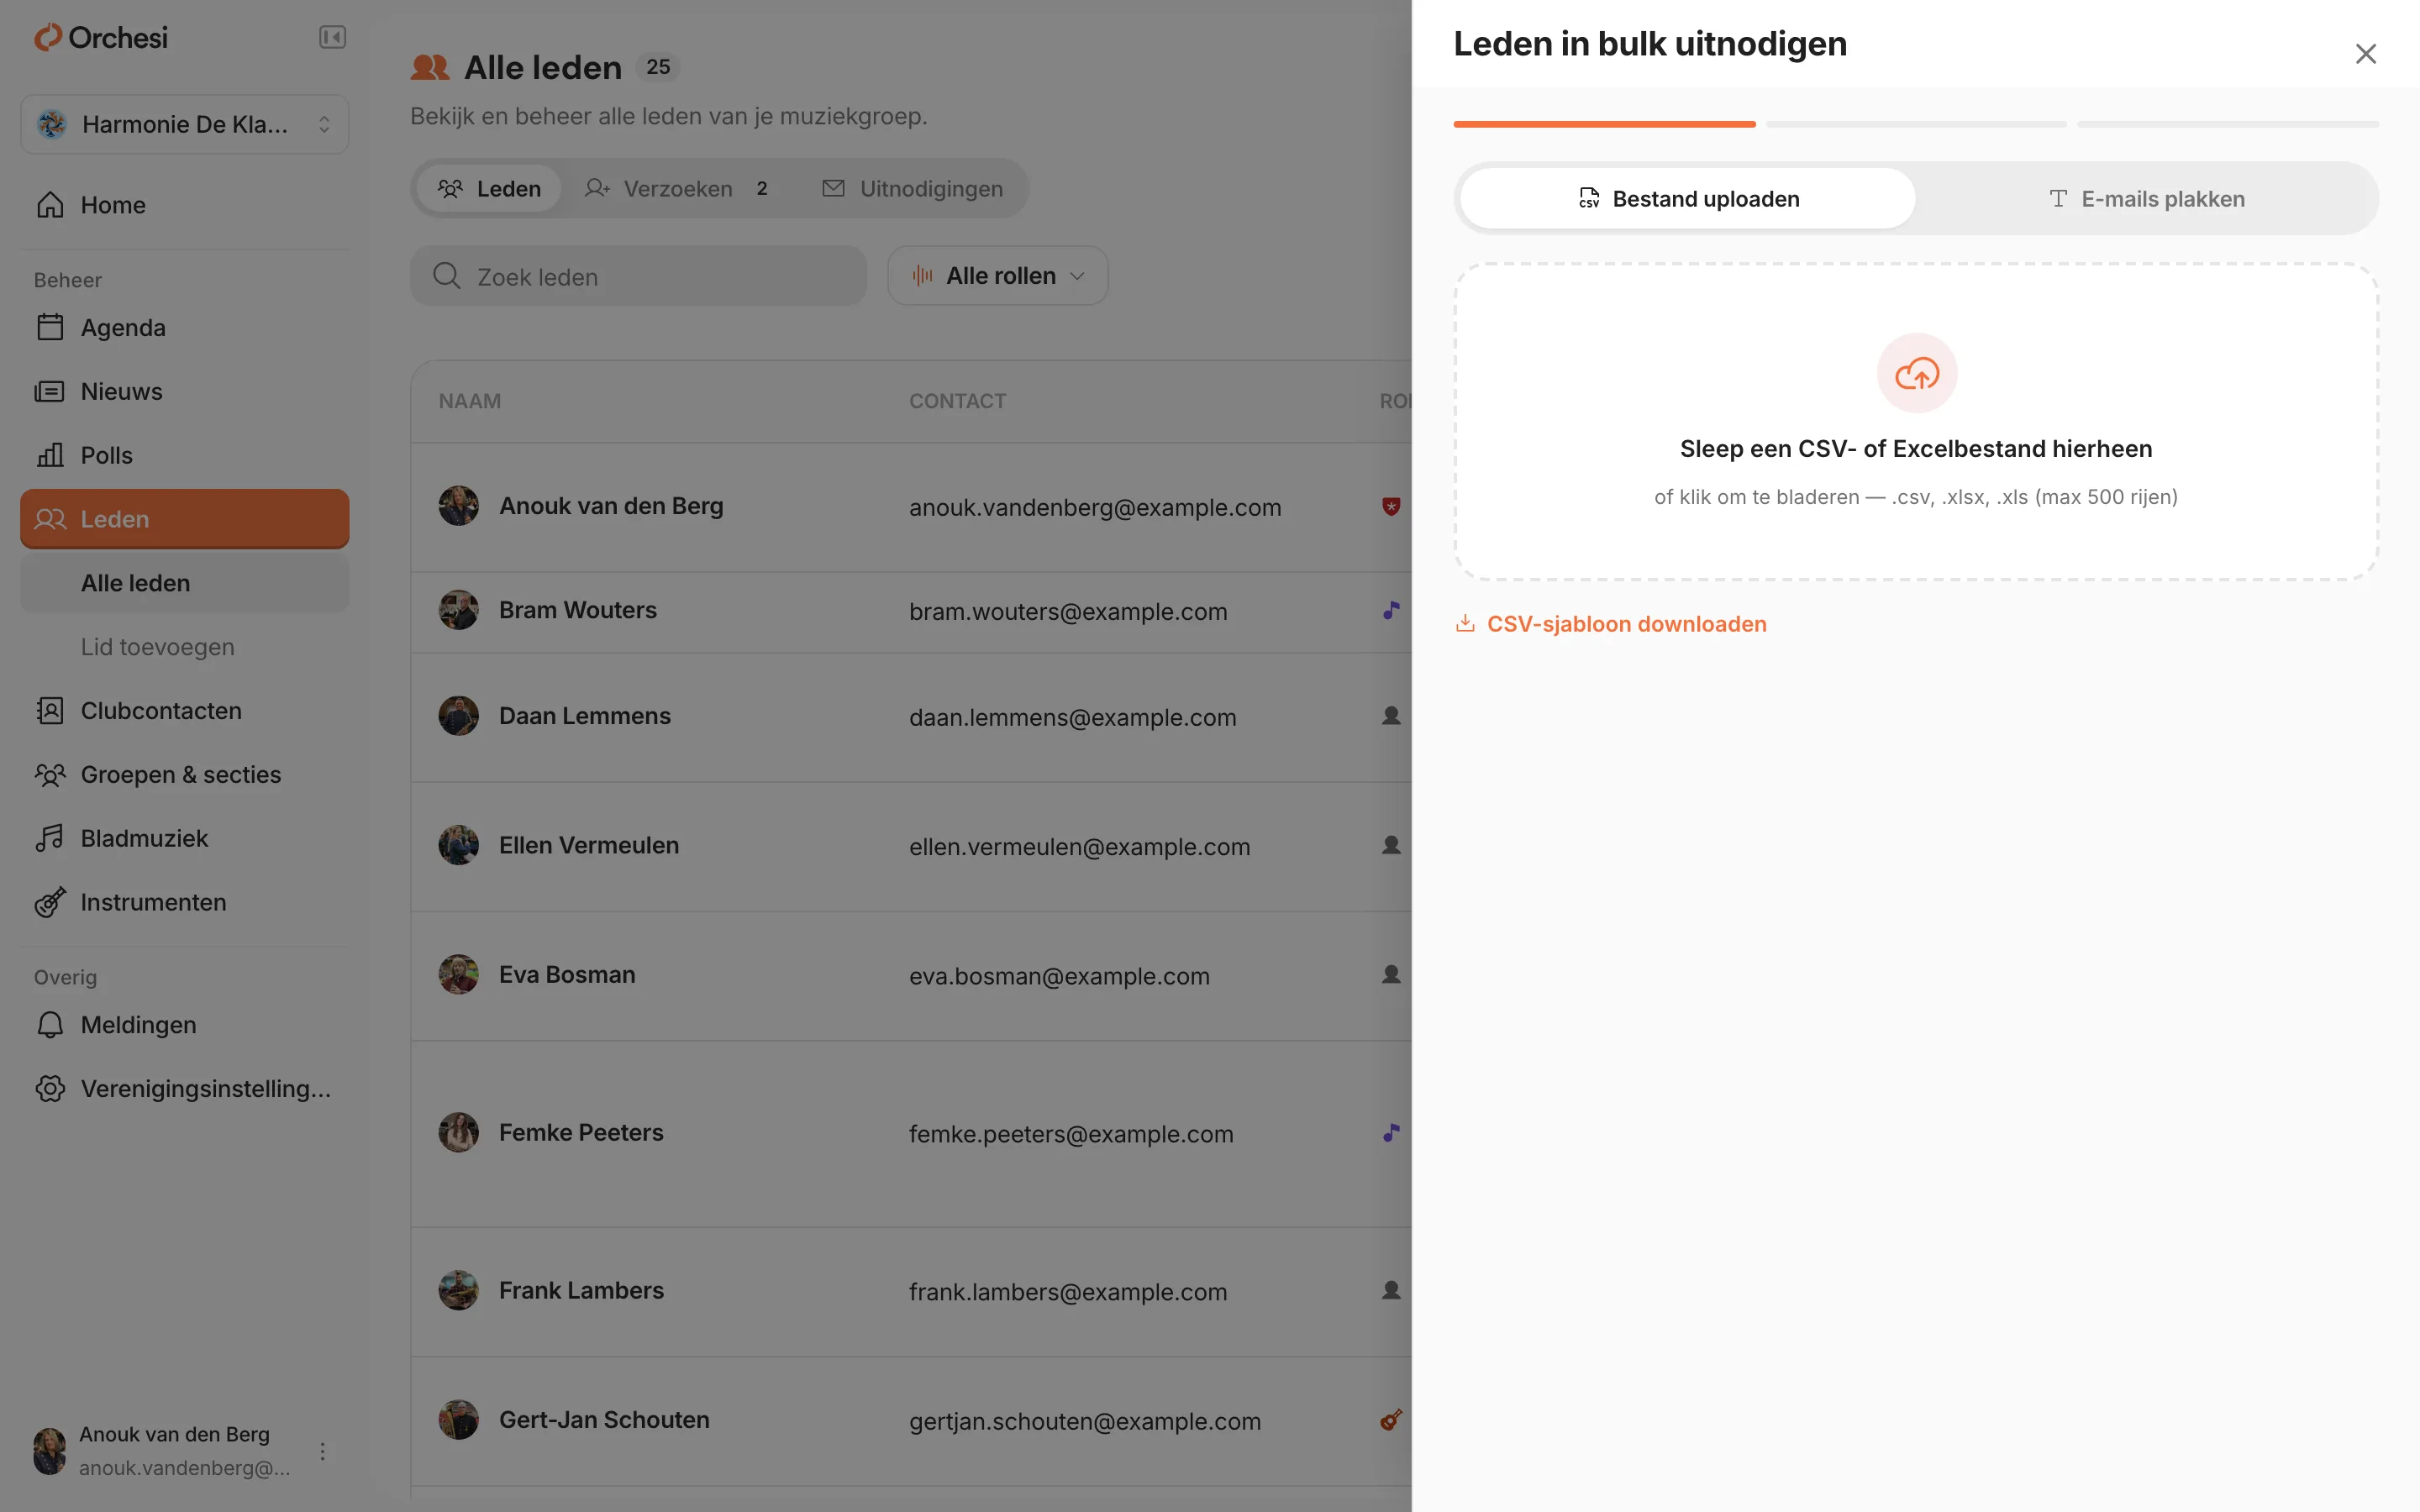Viewport: 2420px width, 1512px height.
Task: Open Verenigingsinstellingen settings
Action: pyautogui.click(x=185, y=1089)
